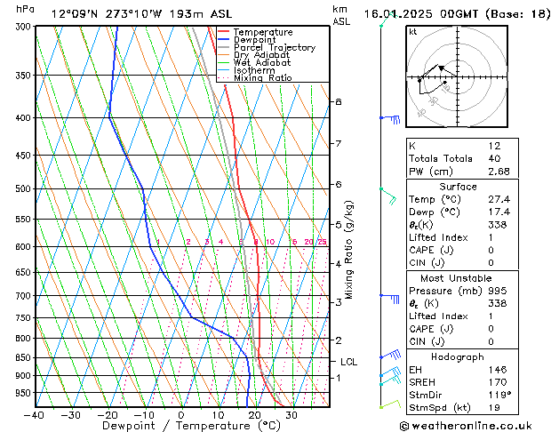Click the 300 pressure level label
Viewport: 559px width, 432px height.
[x=25, y=27]
